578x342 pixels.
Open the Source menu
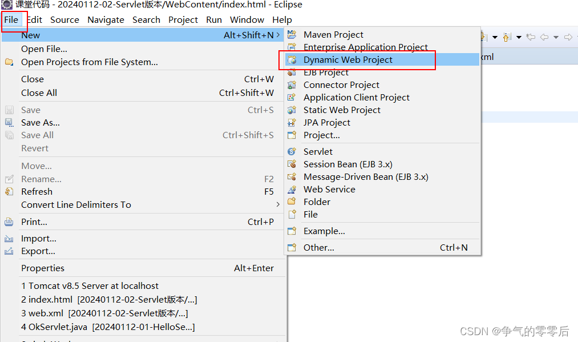(x=64, y=20)
